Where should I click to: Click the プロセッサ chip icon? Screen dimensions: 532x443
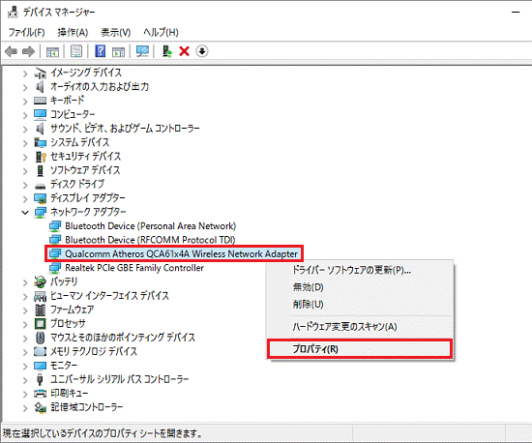[x=40, y=323]
